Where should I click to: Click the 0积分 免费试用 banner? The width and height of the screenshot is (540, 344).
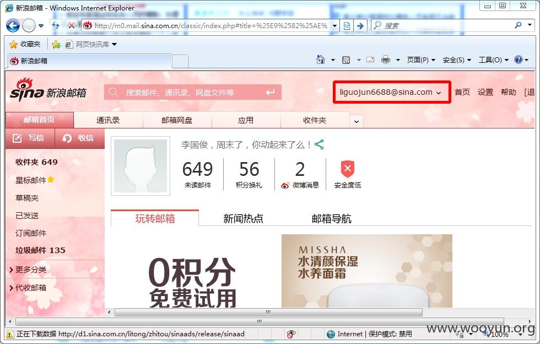[193, 282]
